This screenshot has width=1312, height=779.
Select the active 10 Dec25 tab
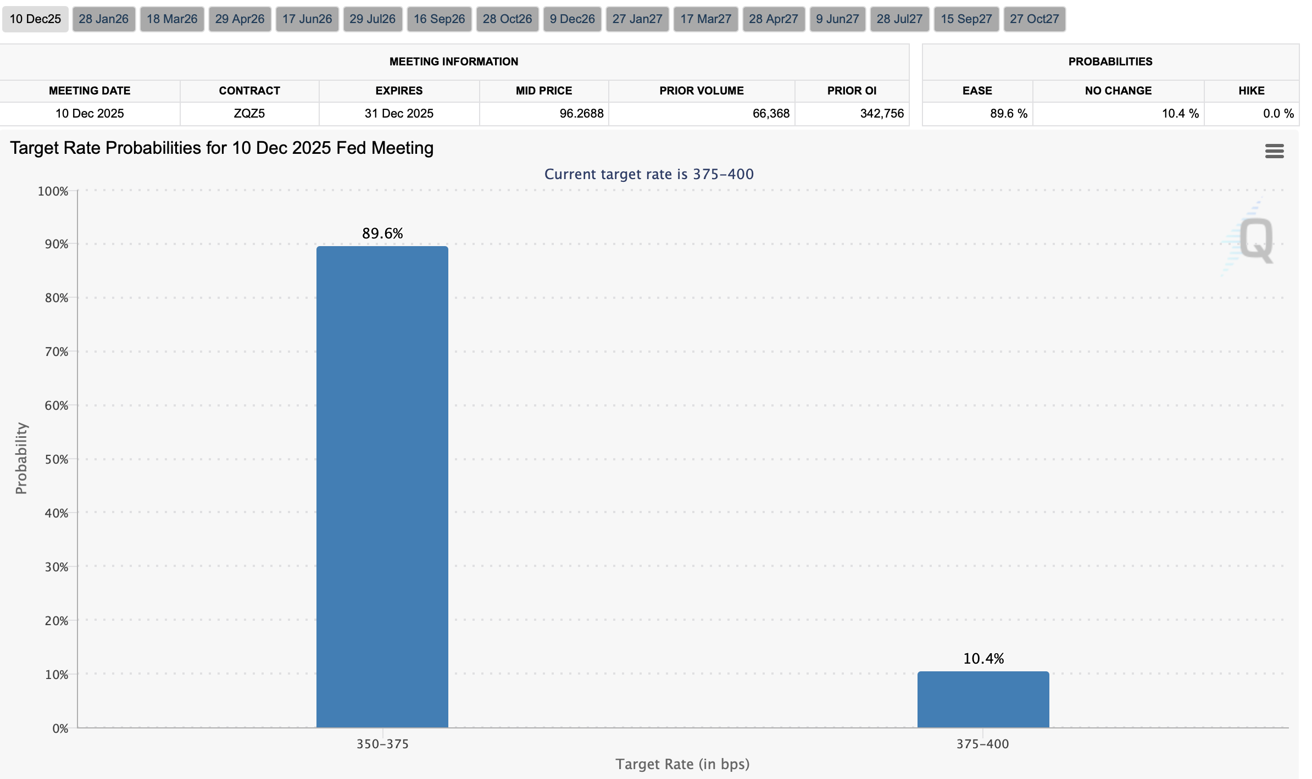tap(35, 19)
